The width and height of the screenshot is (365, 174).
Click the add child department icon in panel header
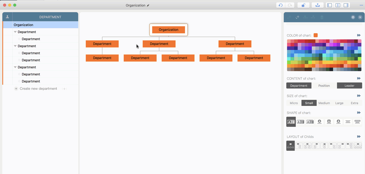point(297,17)
